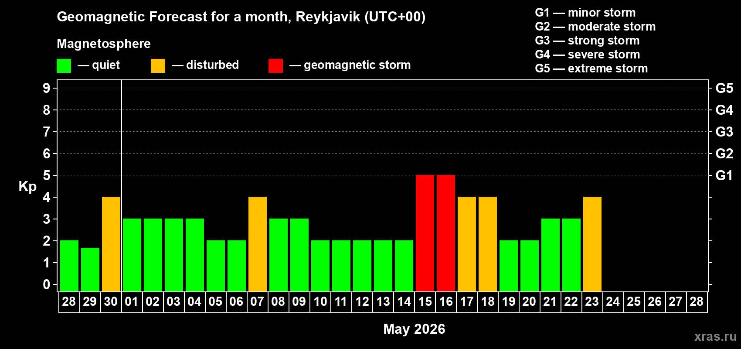The width and height of the screenshot is (741, 349).
Task: Select the green bar for May 01
Action: (132, 255)
